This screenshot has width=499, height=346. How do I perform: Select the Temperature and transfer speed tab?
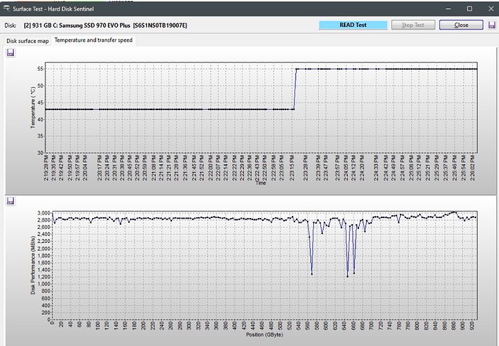94,40
